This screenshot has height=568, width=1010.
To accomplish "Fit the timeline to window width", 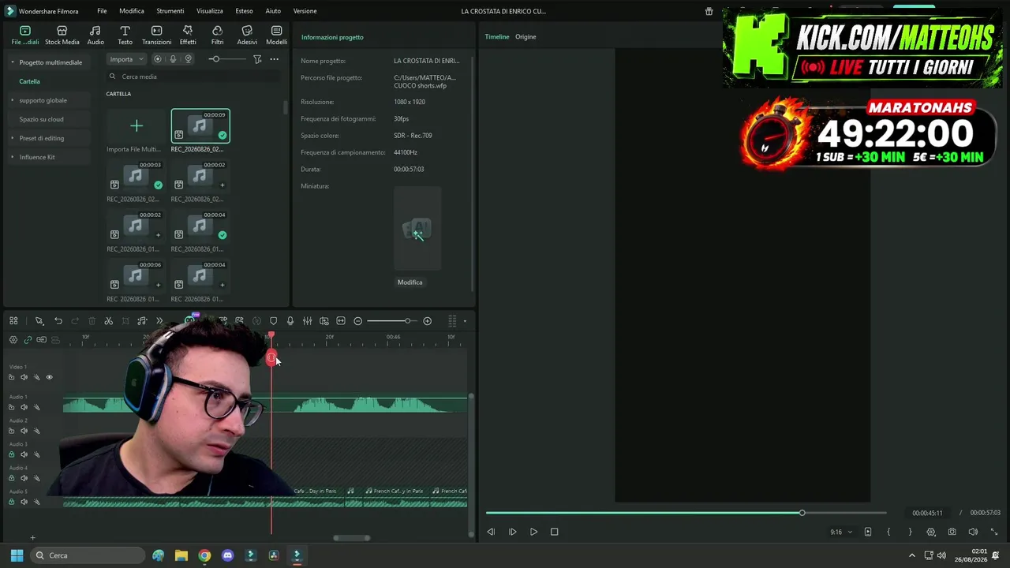I will (x=341, y=321).
